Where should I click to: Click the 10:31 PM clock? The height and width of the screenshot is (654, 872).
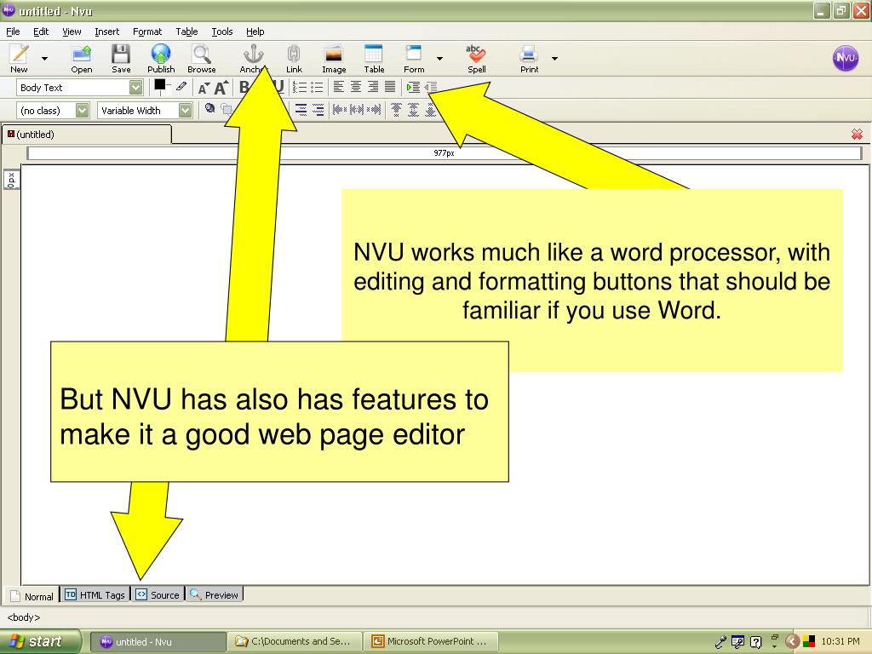840,641
